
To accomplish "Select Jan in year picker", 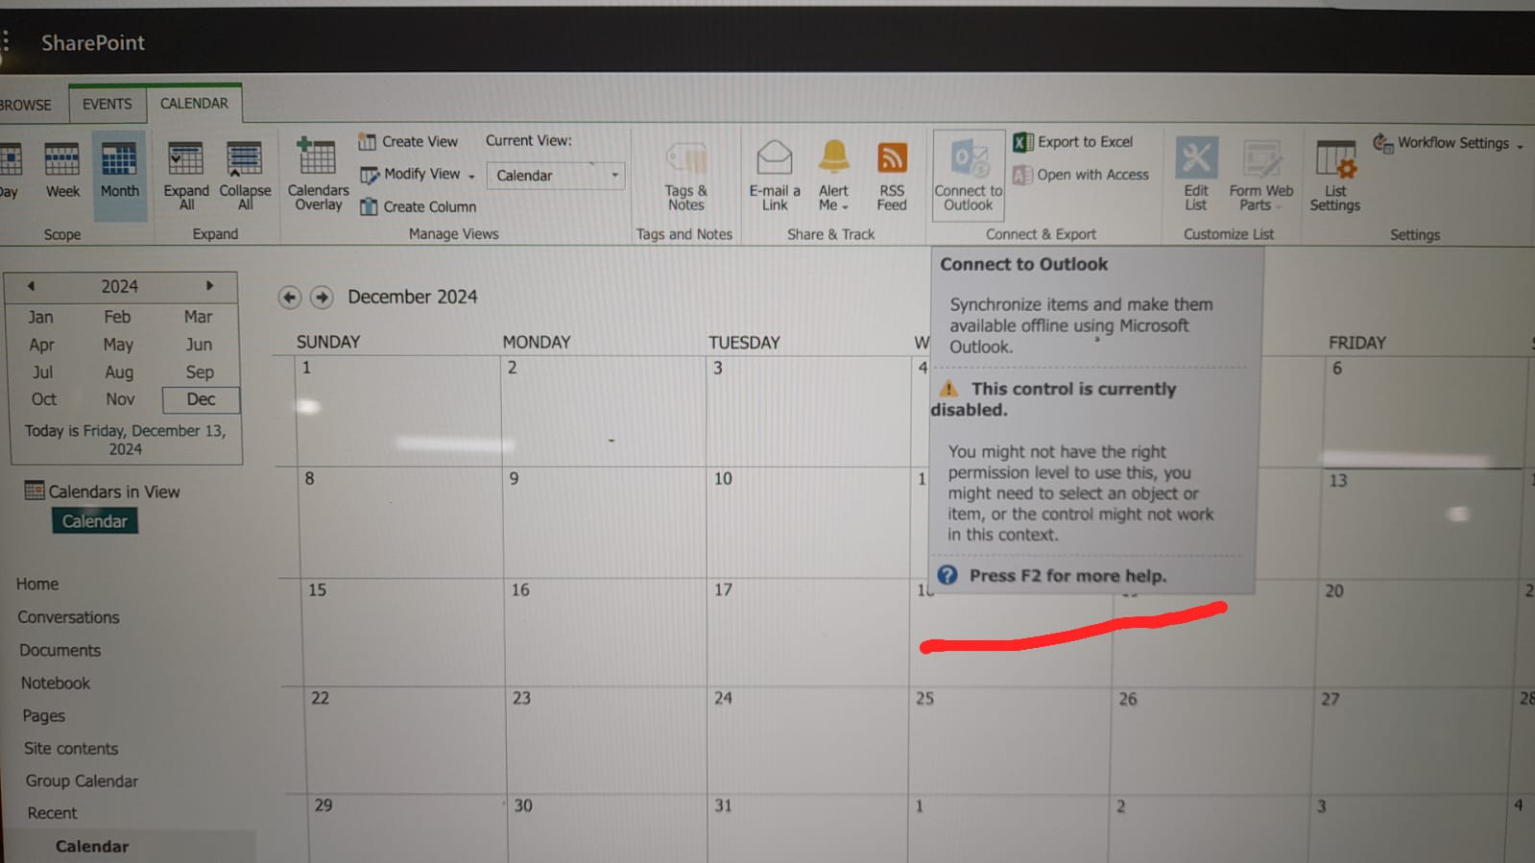I will (x=41, y=317).
